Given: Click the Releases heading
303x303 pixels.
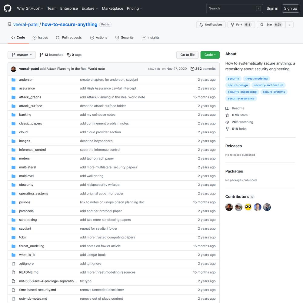Looking at the screenshot, I should 233,146.
